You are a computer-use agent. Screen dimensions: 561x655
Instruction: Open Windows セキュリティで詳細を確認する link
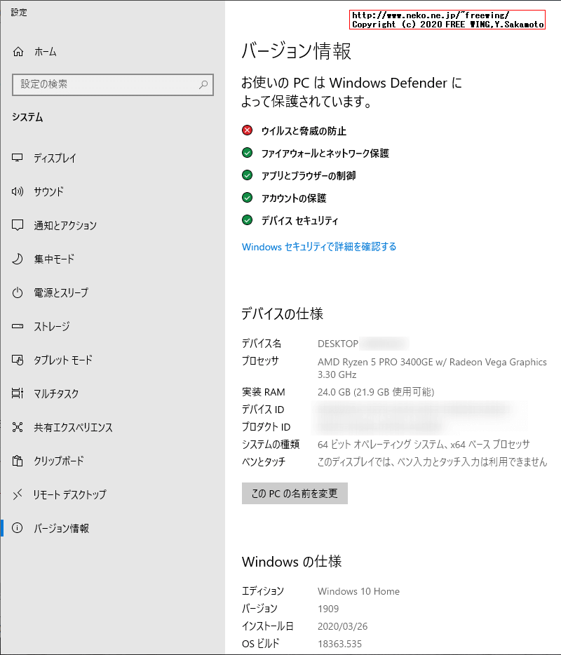tap(319, 247)
